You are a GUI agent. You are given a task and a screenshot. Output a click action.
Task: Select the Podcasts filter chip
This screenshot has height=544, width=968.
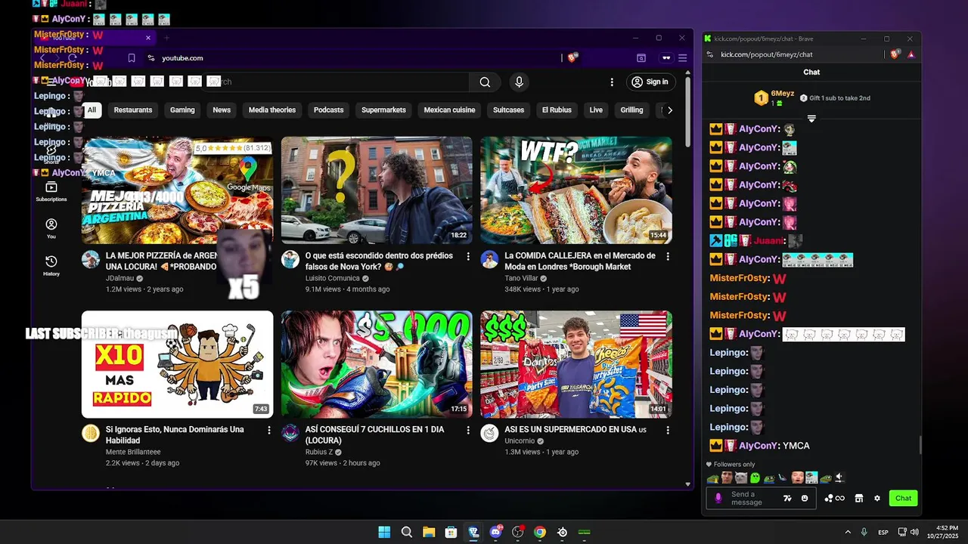click(x=328, y=110)
